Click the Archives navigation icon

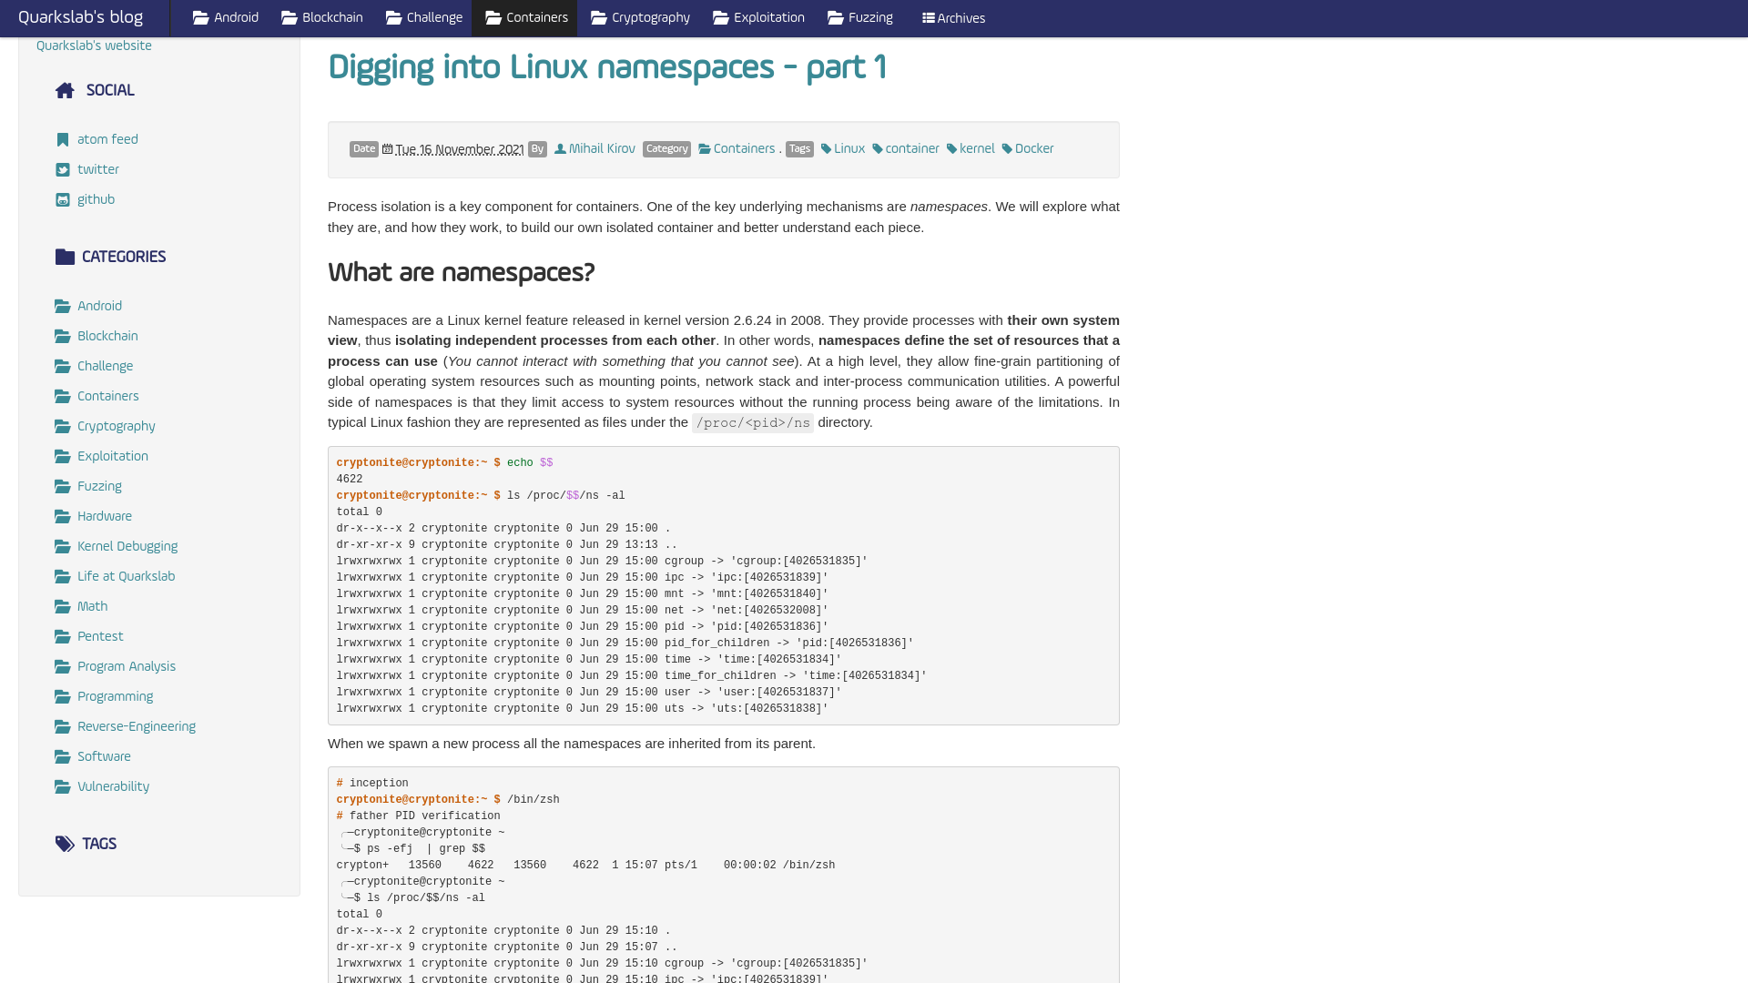pyautogui.click(x=928, y=18)
